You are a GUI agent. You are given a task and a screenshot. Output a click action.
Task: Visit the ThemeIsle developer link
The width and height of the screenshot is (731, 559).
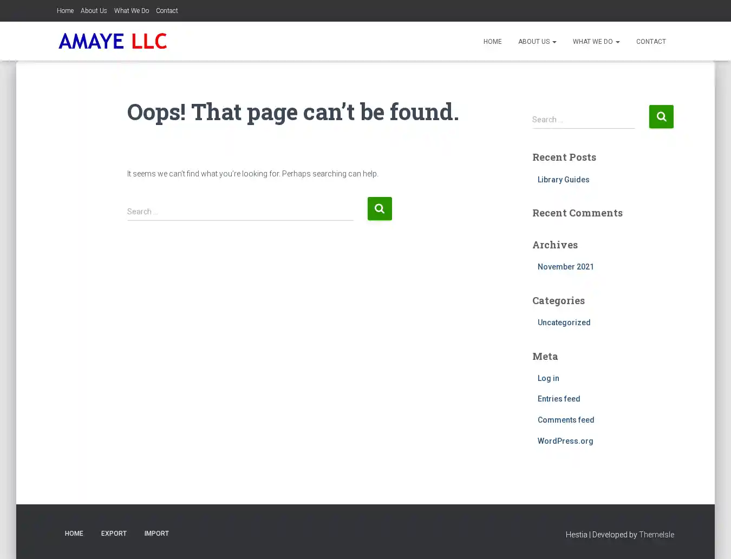click(656, 535)
